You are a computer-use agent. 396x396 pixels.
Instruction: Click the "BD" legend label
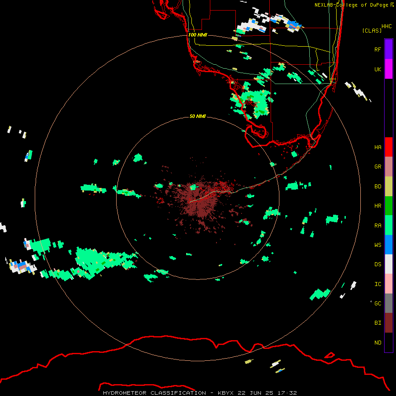tap(378, 187)
